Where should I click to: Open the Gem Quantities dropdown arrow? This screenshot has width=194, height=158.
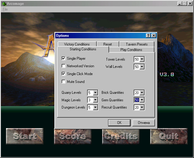142,100
